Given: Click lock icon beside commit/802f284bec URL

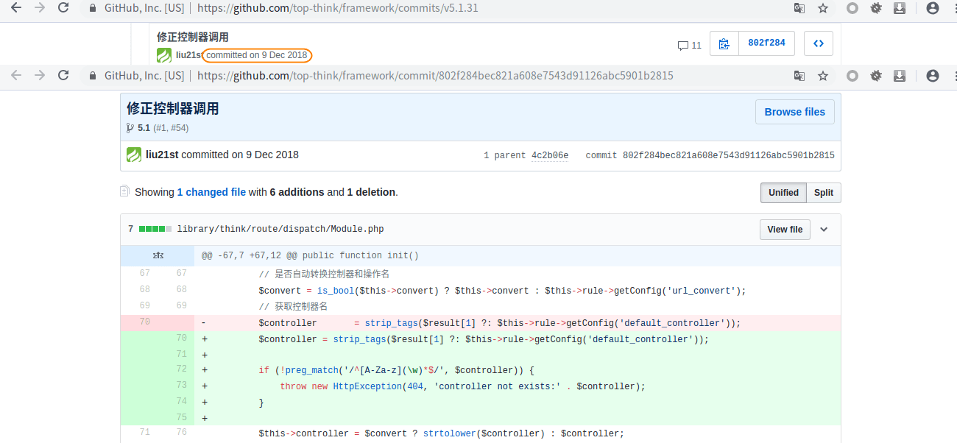Looking at the screenshot, I should [92, 76].
